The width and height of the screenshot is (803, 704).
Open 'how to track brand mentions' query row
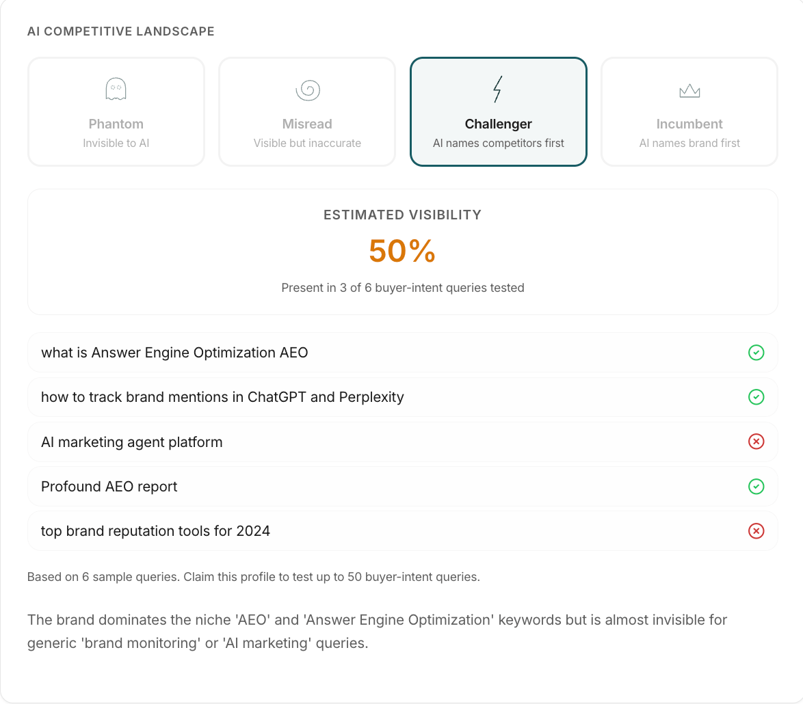pyautogui.click(x=222, y=397)
